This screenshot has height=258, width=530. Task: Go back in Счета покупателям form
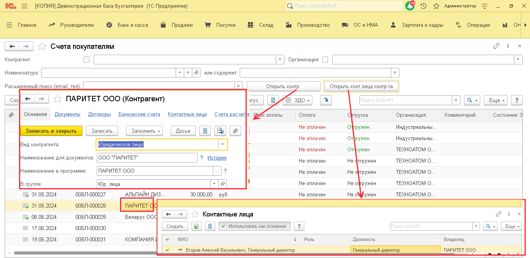[12, 47]
